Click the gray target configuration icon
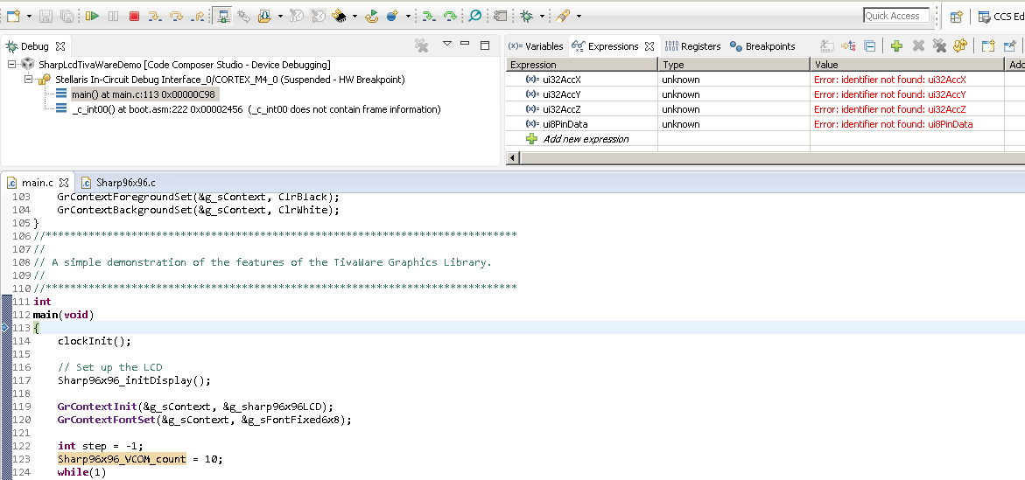1025x480 pixels. (500, 16)
